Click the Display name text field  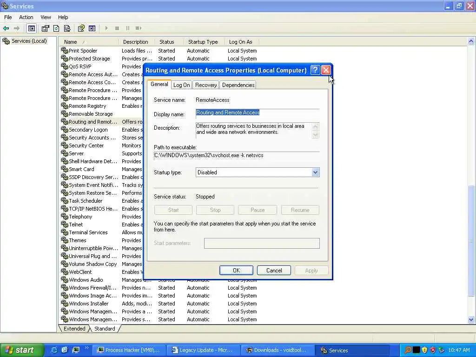coord(258,113)
